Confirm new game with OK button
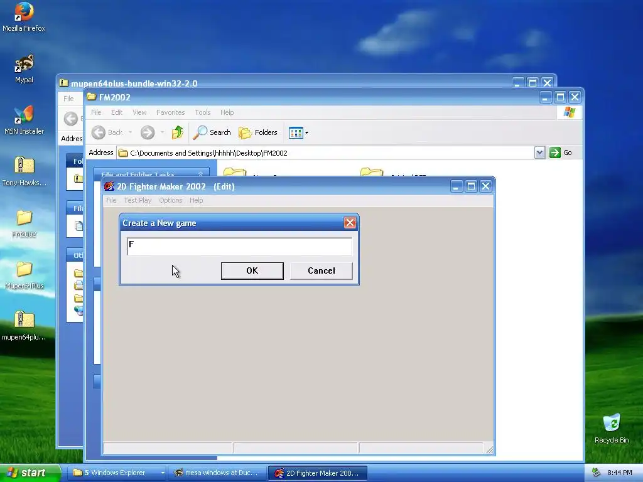 point(252,271)
